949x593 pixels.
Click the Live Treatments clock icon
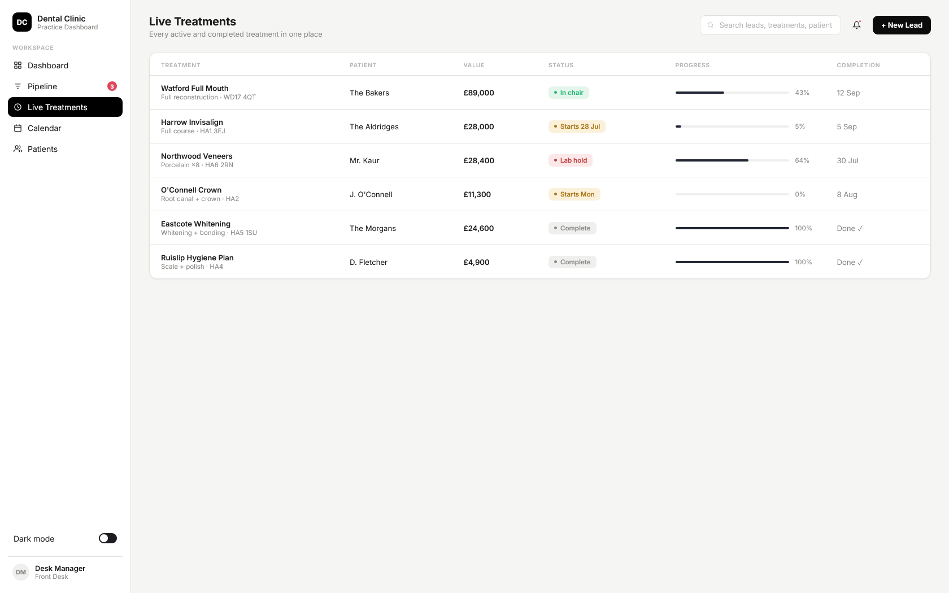[x=18, y=107]
